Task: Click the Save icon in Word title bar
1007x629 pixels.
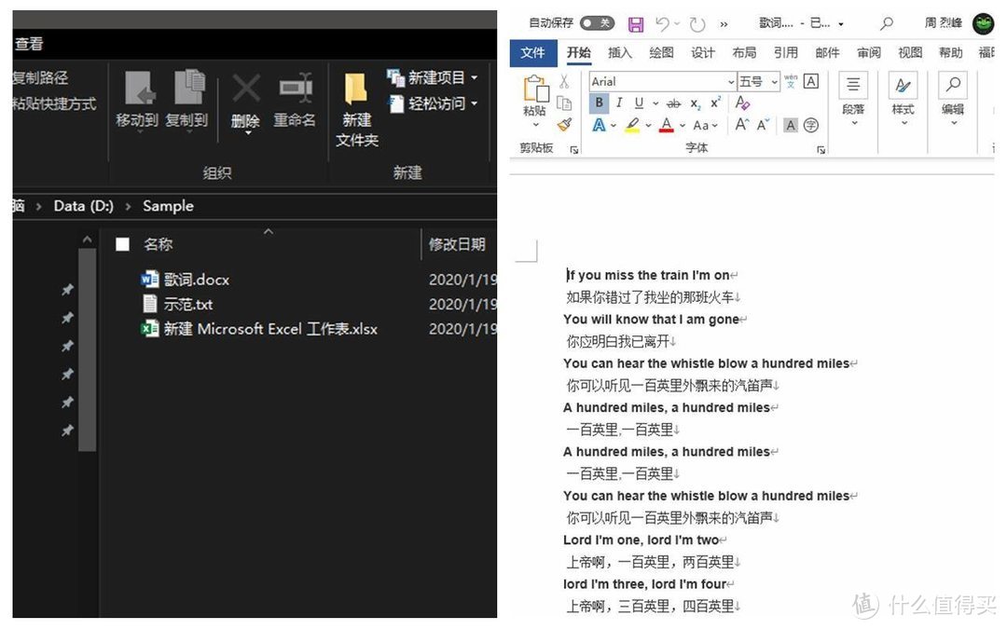Action: pos(636,24)
